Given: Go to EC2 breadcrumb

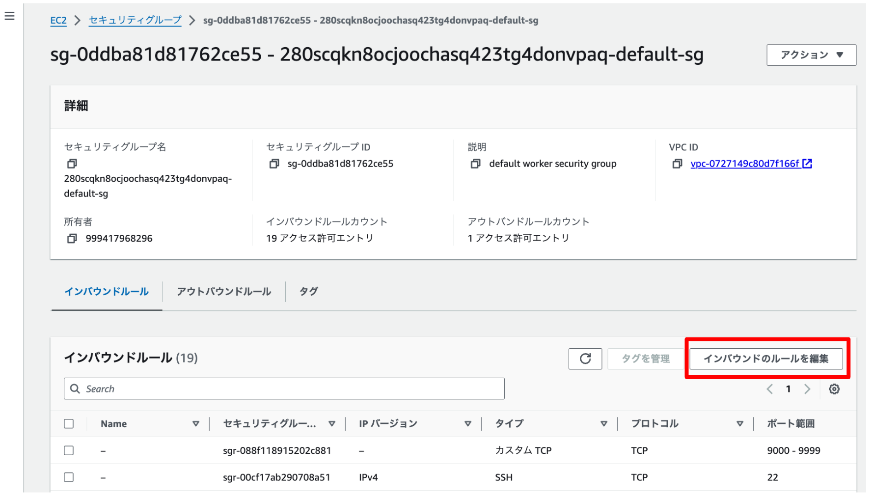Looking at the screenshot, I should coord(58,21).
